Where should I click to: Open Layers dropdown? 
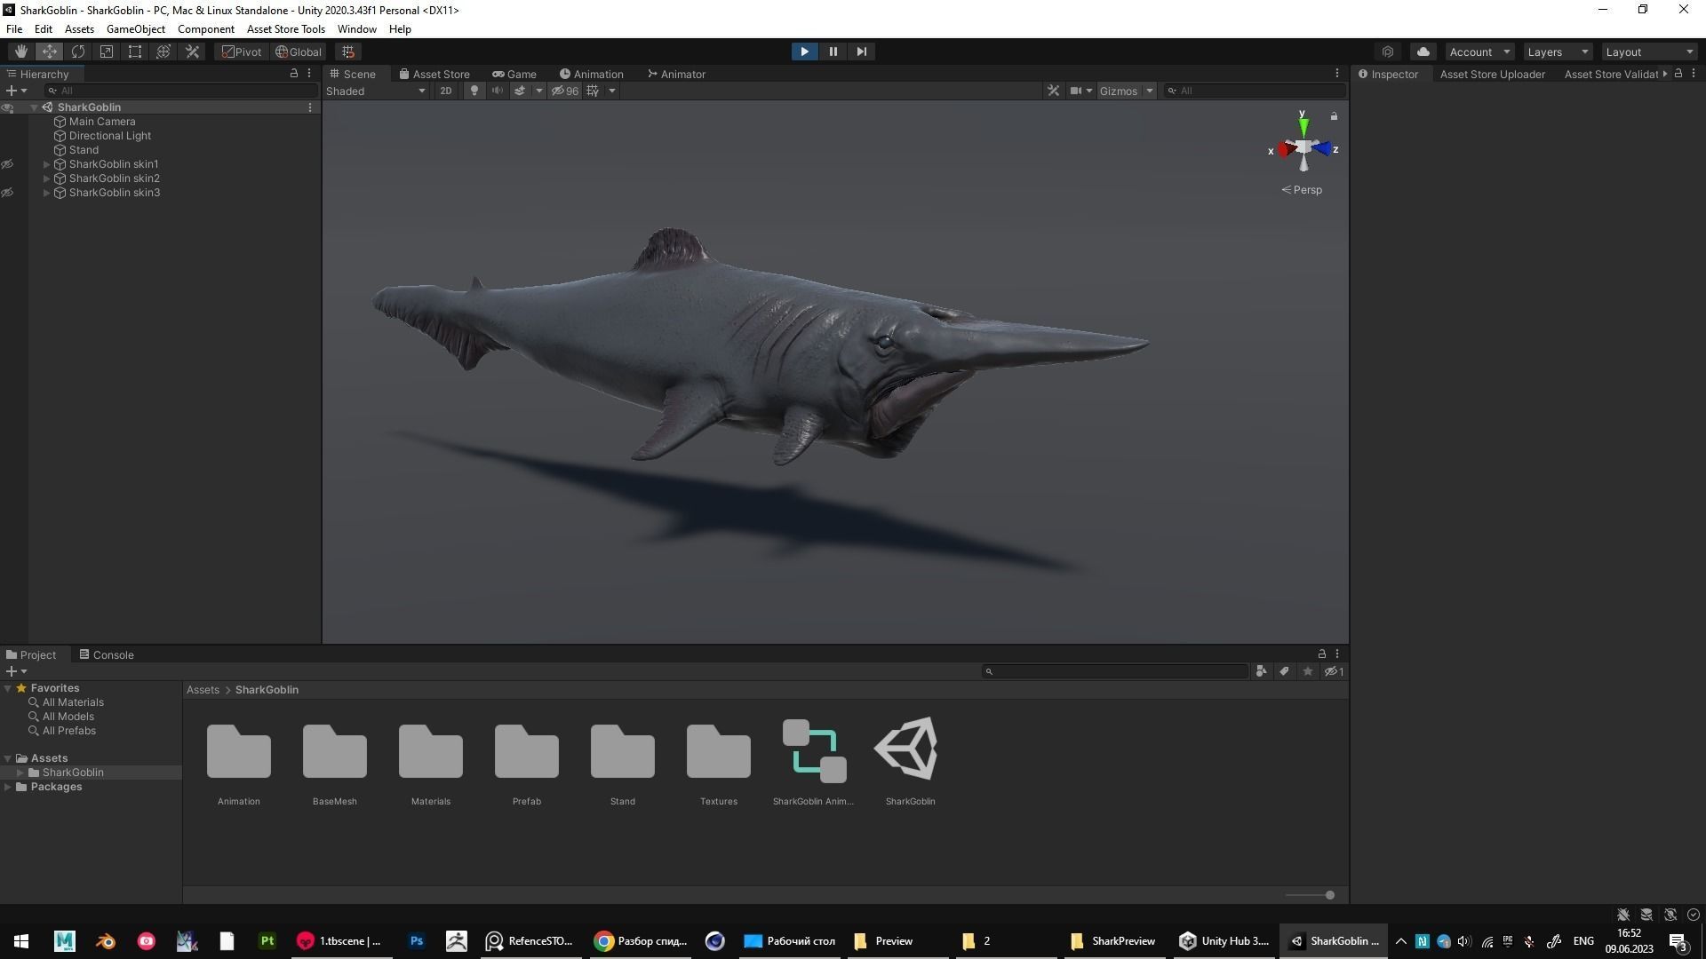[1558, 52]
